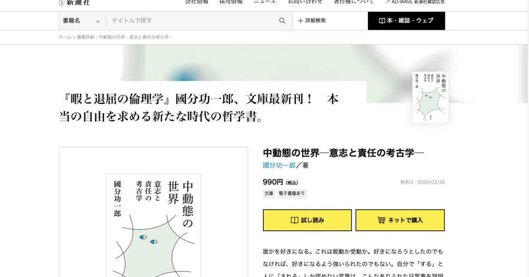
Task: Click the large book cover image
Action: [153, 225]
